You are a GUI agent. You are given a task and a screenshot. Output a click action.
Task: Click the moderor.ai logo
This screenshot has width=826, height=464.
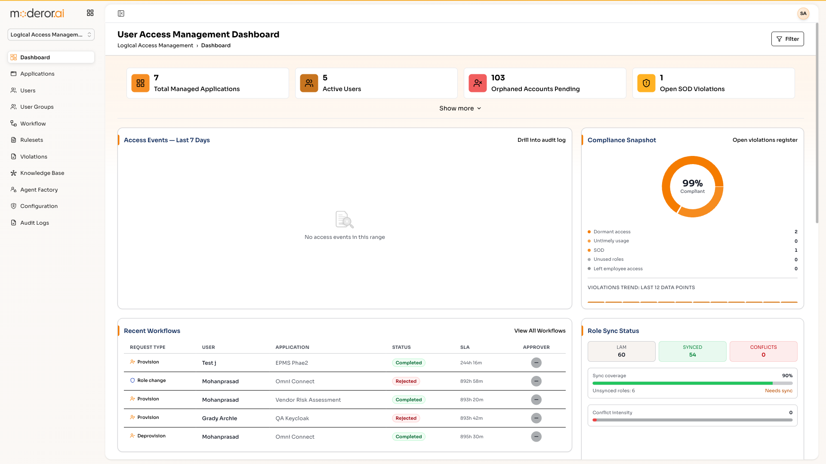point(37,13)
